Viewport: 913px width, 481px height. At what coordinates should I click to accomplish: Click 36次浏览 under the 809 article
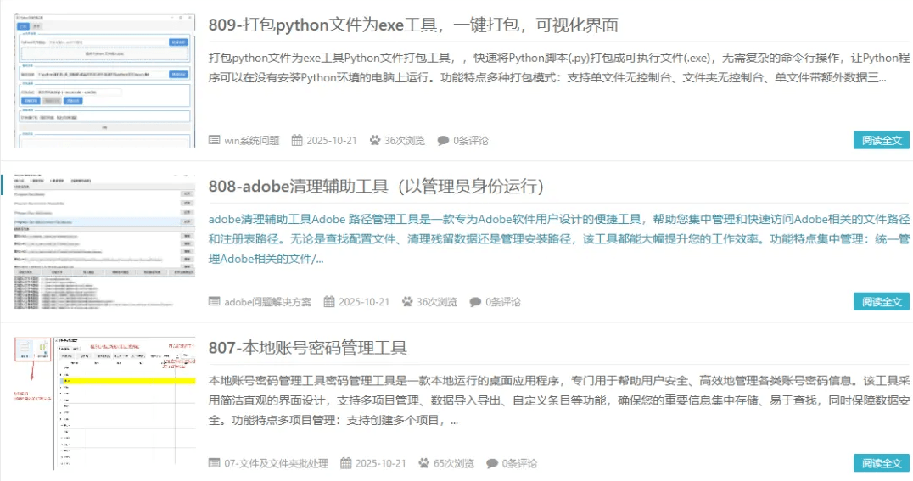[x=405, y=140]
